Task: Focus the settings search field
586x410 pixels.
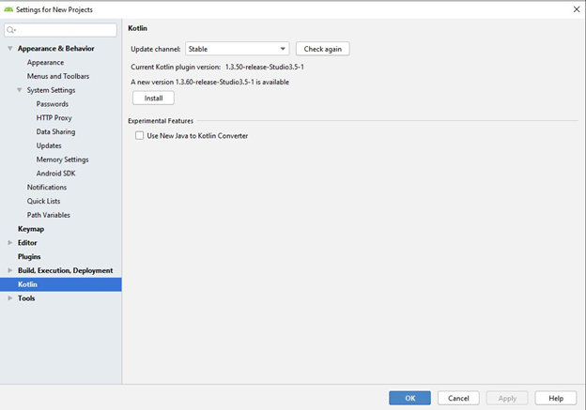Action: pyautogui.click(x=60, y=30)
